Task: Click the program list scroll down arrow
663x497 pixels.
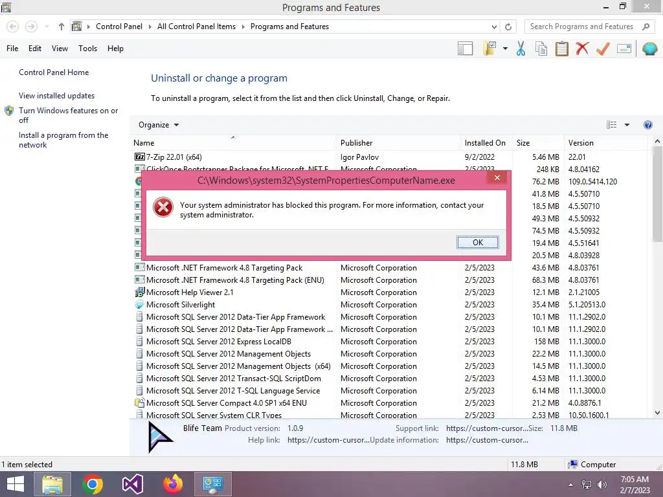Action: (657, 412)
